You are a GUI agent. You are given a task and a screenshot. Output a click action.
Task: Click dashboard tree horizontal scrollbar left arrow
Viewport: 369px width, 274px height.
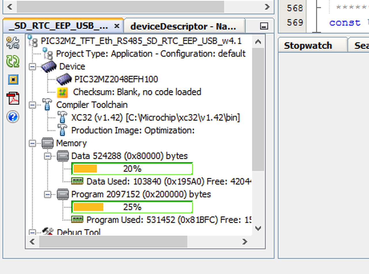[32, 241]
